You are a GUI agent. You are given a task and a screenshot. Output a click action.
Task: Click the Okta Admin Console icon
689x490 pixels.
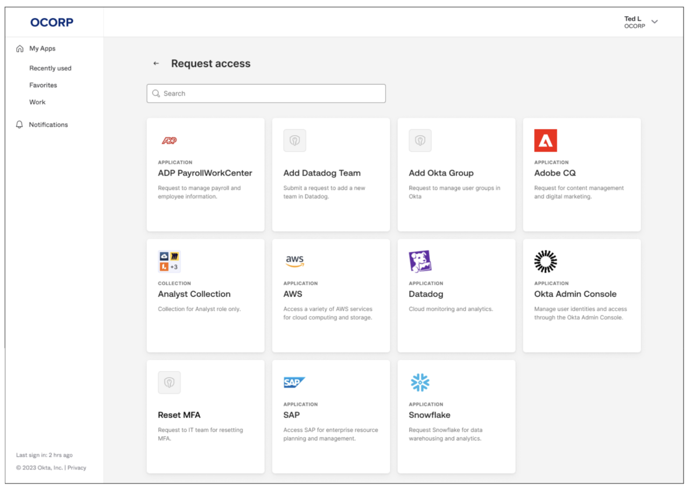coord(546,261)
